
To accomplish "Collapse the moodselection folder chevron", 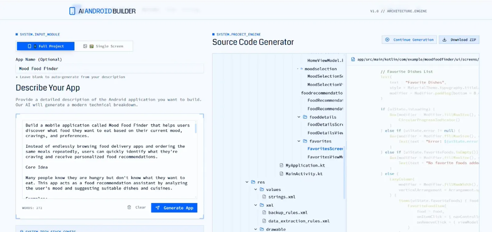I will [x=298, y=69].
